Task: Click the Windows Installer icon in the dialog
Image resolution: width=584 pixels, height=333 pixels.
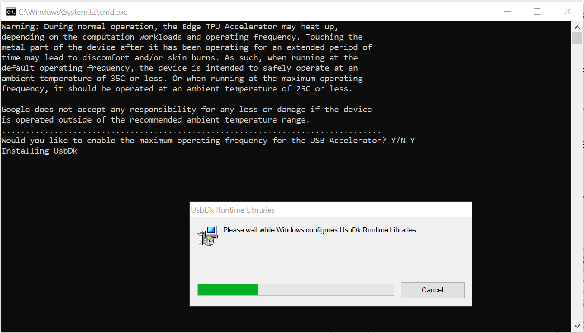Action: pos(207,235)
